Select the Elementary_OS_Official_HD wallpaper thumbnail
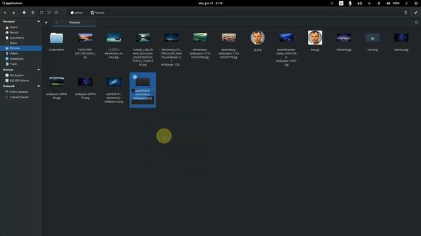 coord(171,37)
